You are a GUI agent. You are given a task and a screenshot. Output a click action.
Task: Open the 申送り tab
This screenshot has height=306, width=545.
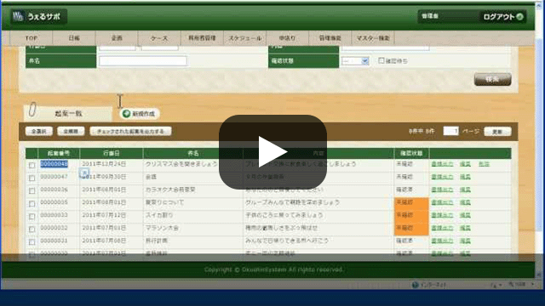click(288, 38)
